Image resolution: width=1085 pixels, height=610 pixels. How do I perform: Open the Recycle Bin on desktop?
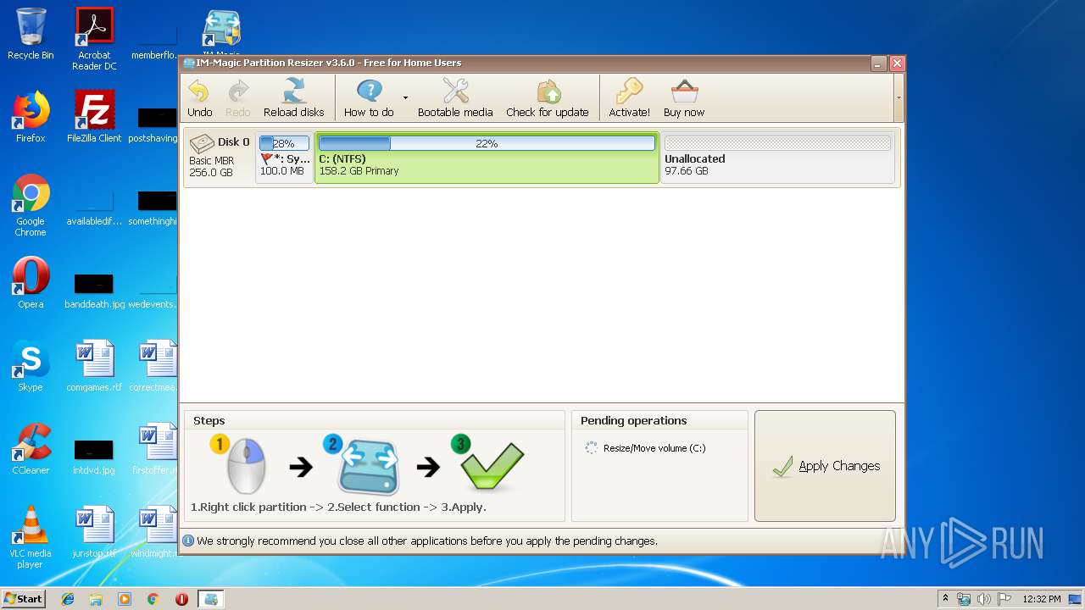pos(31,34)
